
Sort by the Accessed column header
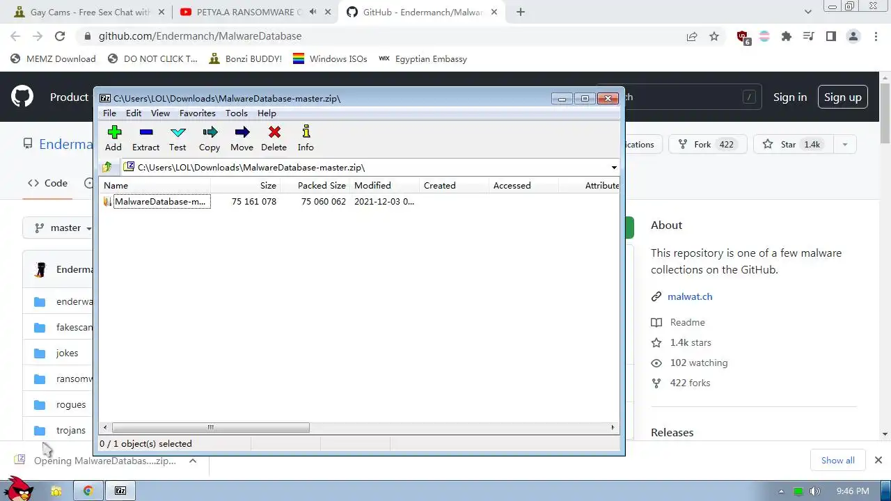[524, 186]
